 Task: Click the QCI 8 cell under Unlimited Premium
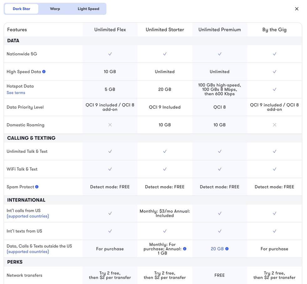coord(220,107)
